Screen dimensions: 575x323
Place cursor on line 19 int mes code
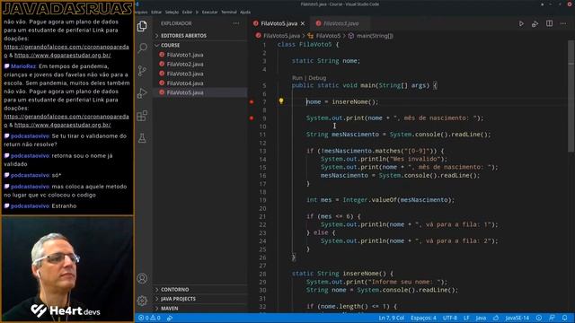(x=380, y=200)
